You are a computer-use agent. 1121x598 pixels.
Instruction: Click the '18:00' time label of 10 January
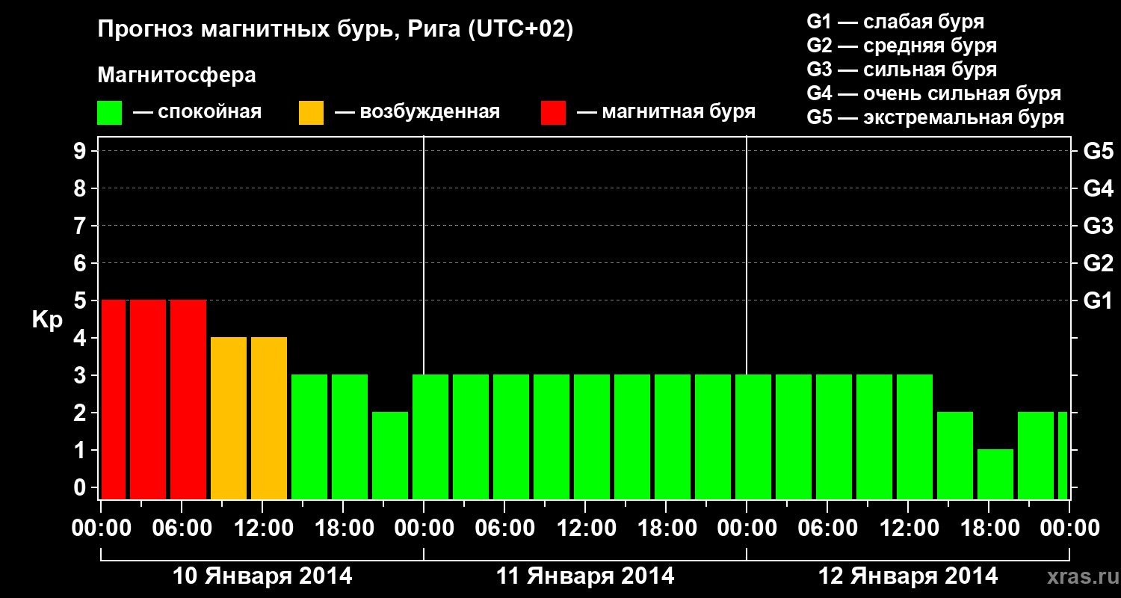tap(343, 528)
